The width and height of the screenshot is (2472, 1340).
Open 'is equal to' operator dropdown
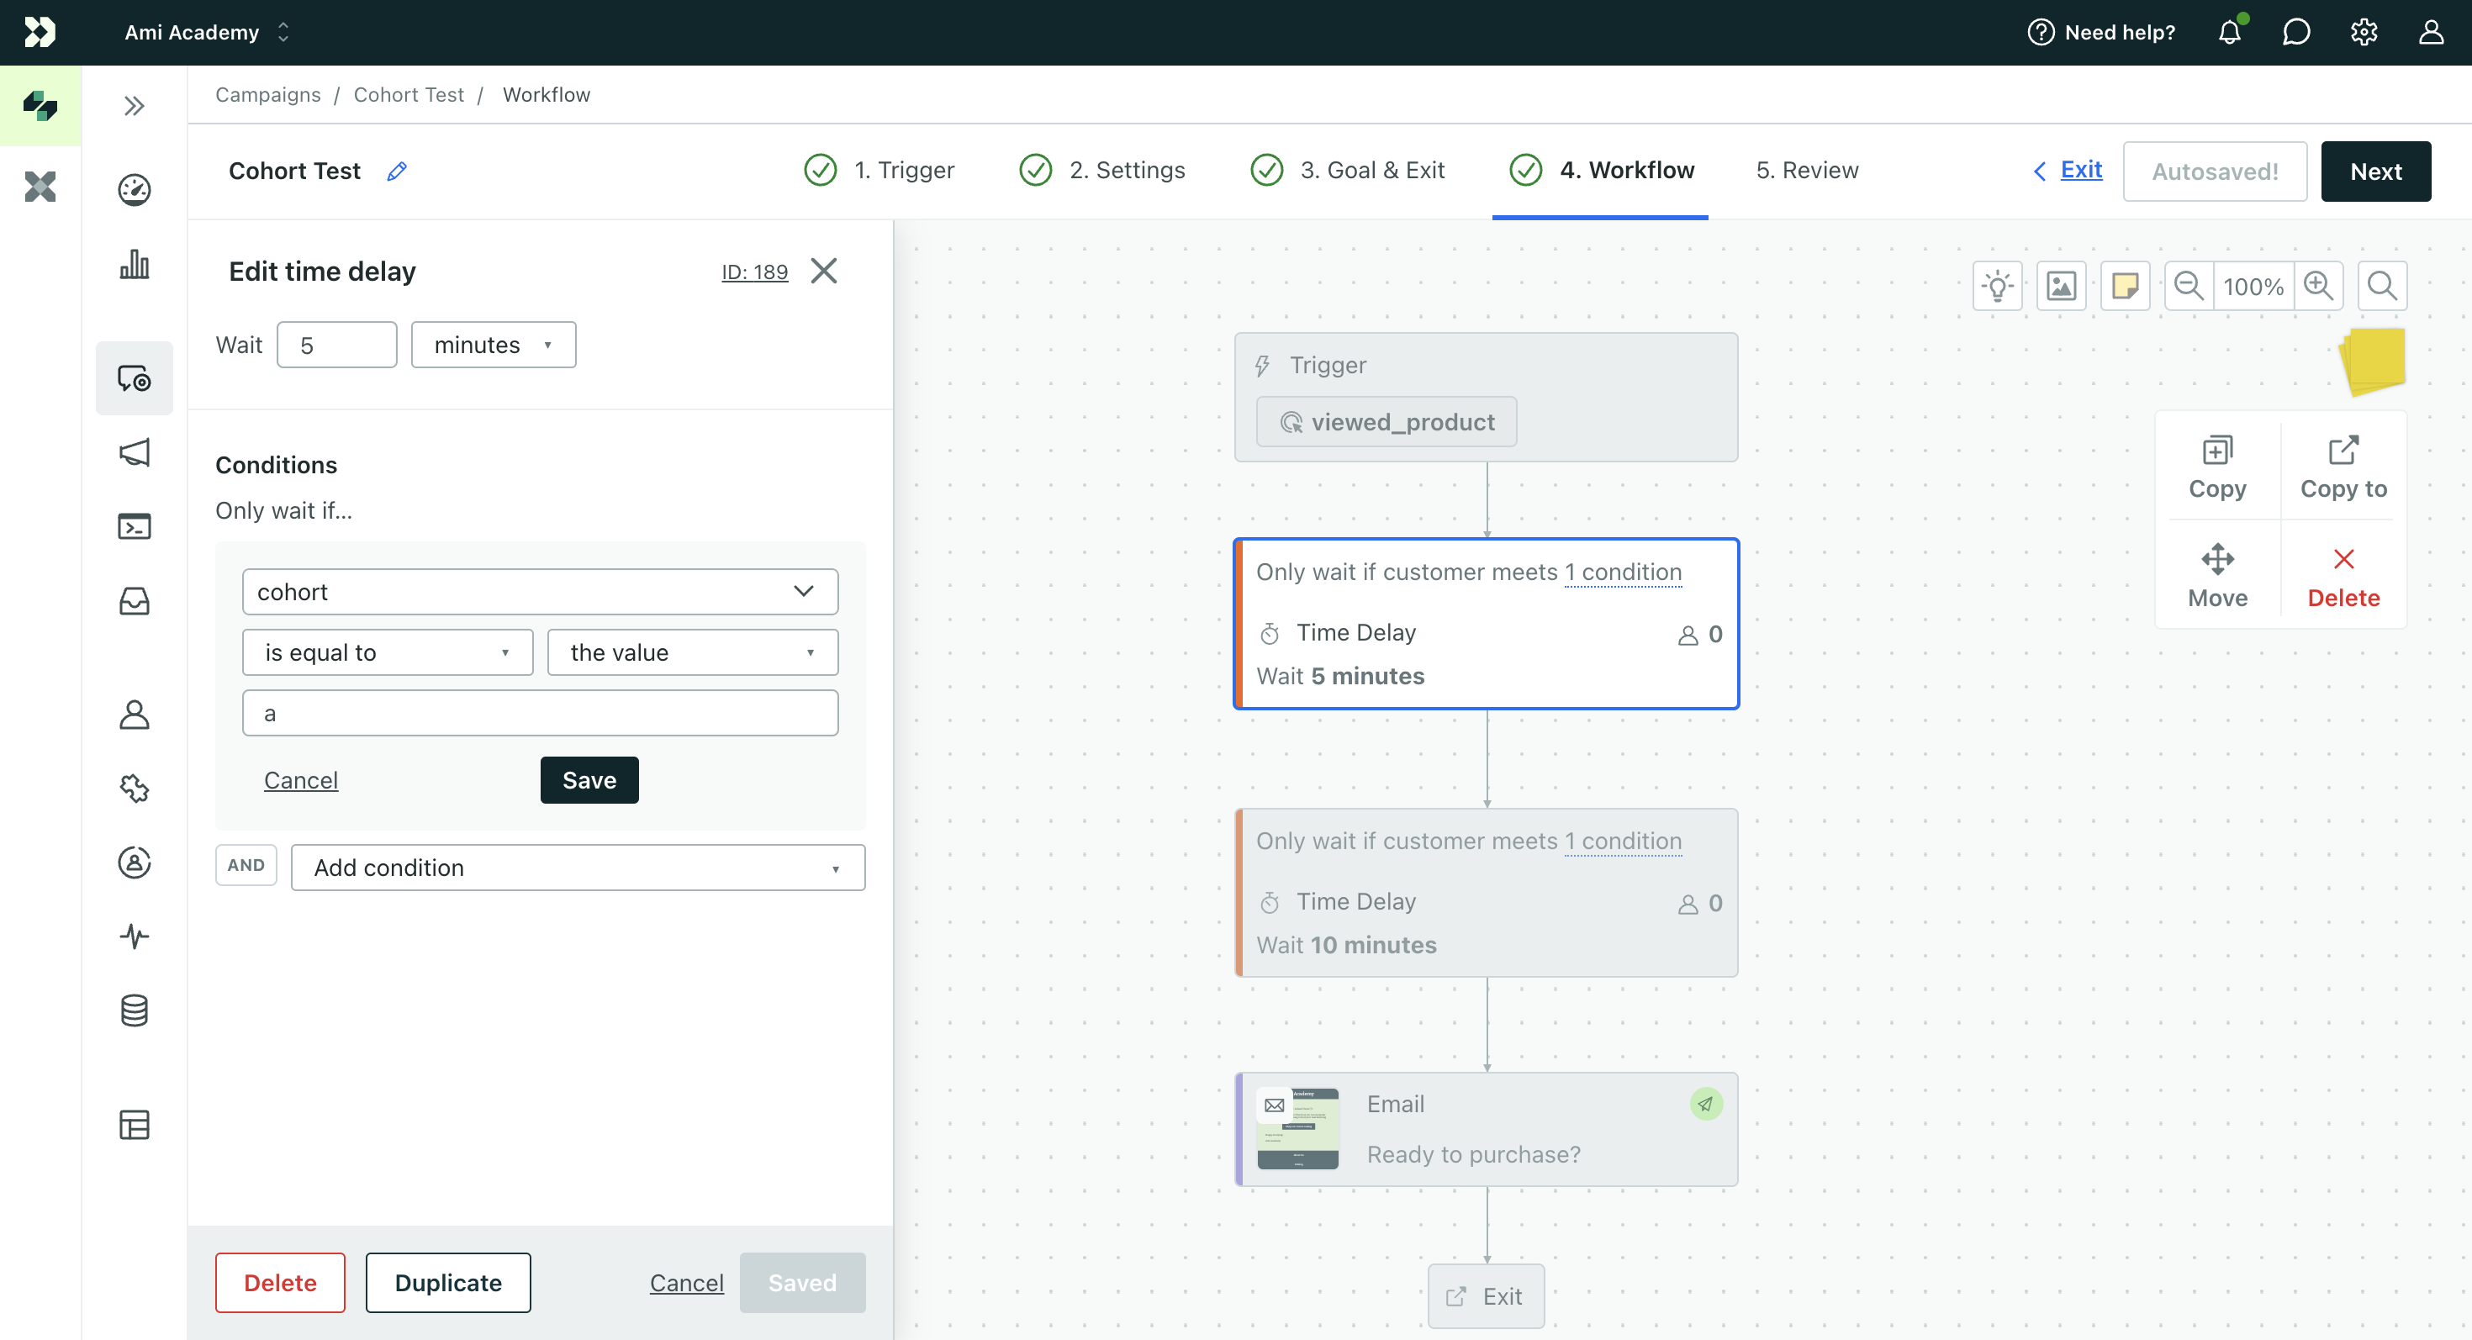click(388, 652)
